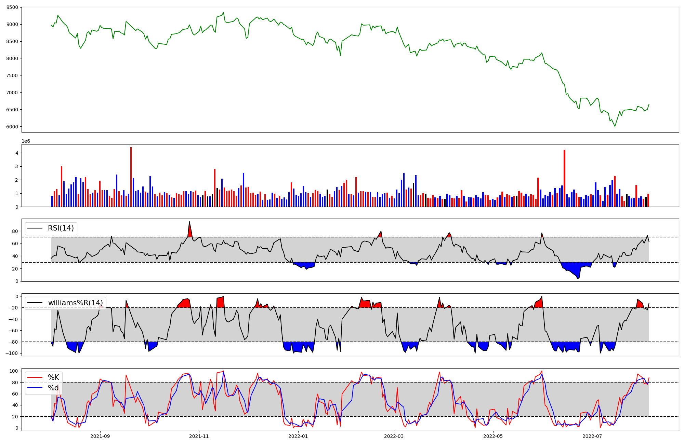This screenshot has height=444, width=684.
Task: Click the 9500 price axis tick label
Action: click(12, 7)
